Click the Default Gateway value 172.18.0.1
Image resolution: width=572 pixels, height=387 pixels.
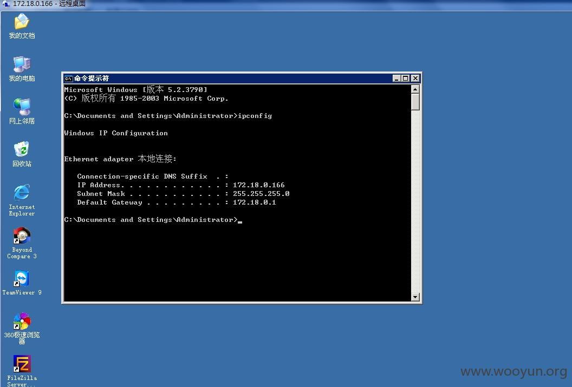tap(254, 202)
